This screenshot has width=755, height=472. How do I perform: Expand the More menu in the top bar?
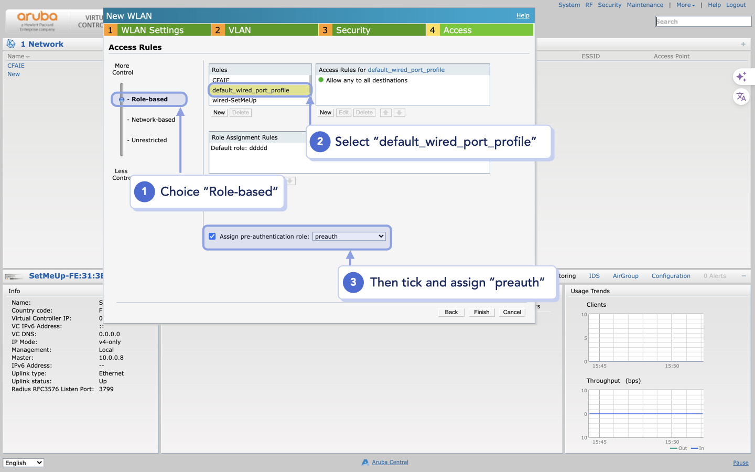pyautogui.click(x=685, y=5)
